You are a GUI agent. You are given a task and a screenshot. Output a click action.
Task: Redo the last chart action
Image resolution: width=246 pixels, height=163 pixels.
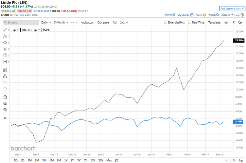(x=5, y=89)
